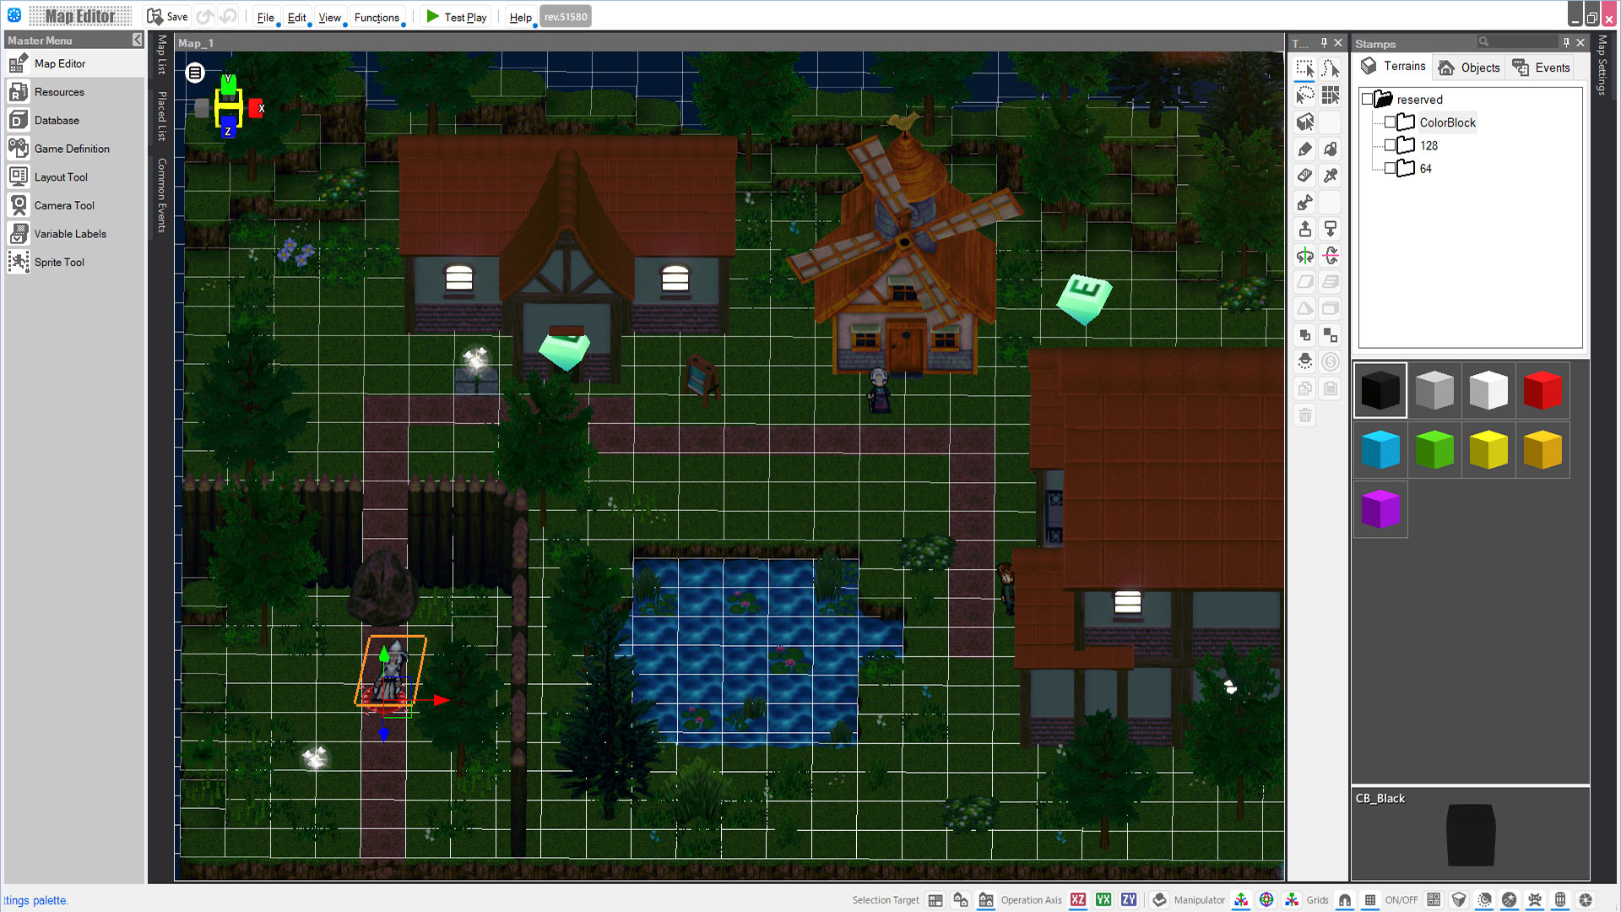Image resolution: width=1621 pixels, height=912 pixels.
Task: Check the reserved folder checkbox
Action: click(x=1367, y=100)
